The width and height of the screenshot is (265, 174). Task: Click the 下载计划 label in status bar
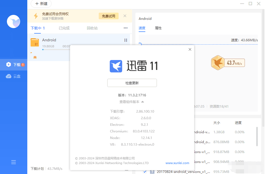click(x=37, y=168)
